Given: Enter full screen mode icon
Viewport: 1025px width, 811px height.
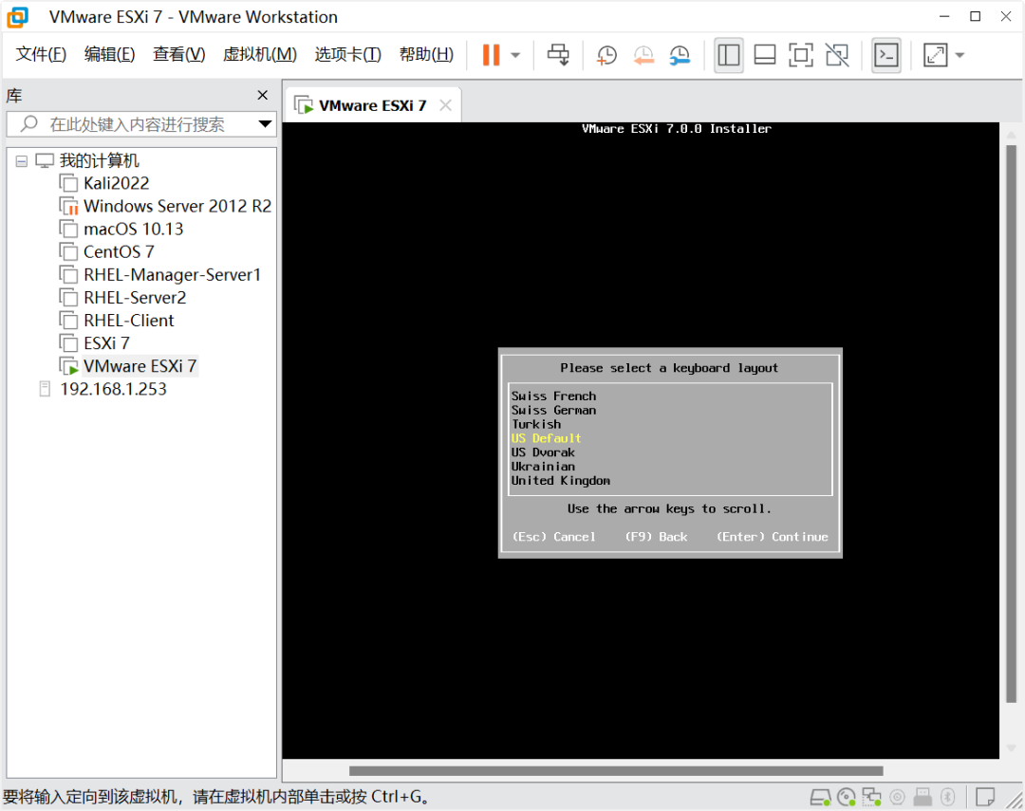Looking at the screenshot, I should (x=801, y=55).
